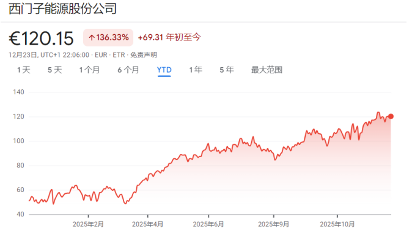This screenshot has height=244, width=412.
Task: Switch chart to 5年 range
Action: tap(227, 70)
